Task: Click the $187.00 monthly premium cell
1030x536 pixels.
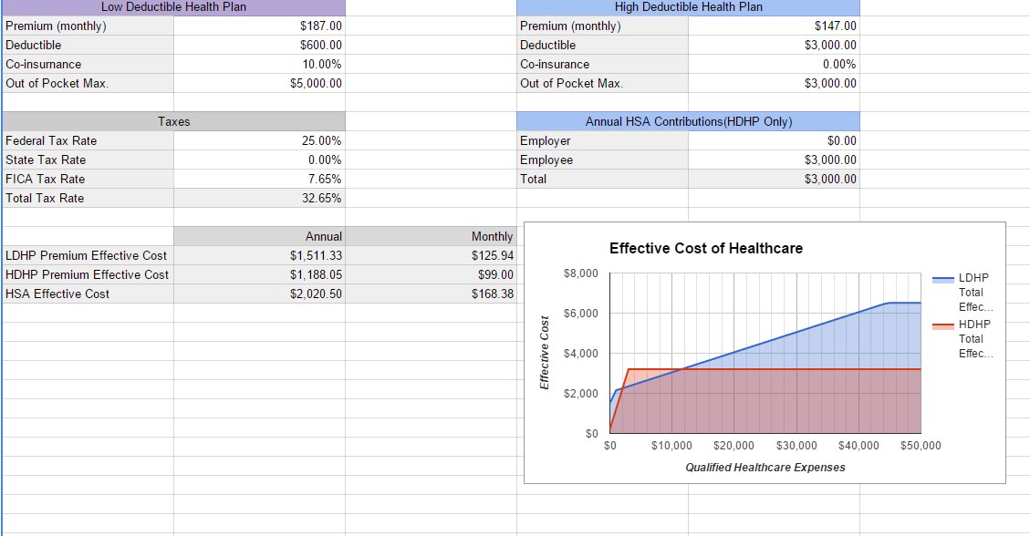Action: pos(259,26)
